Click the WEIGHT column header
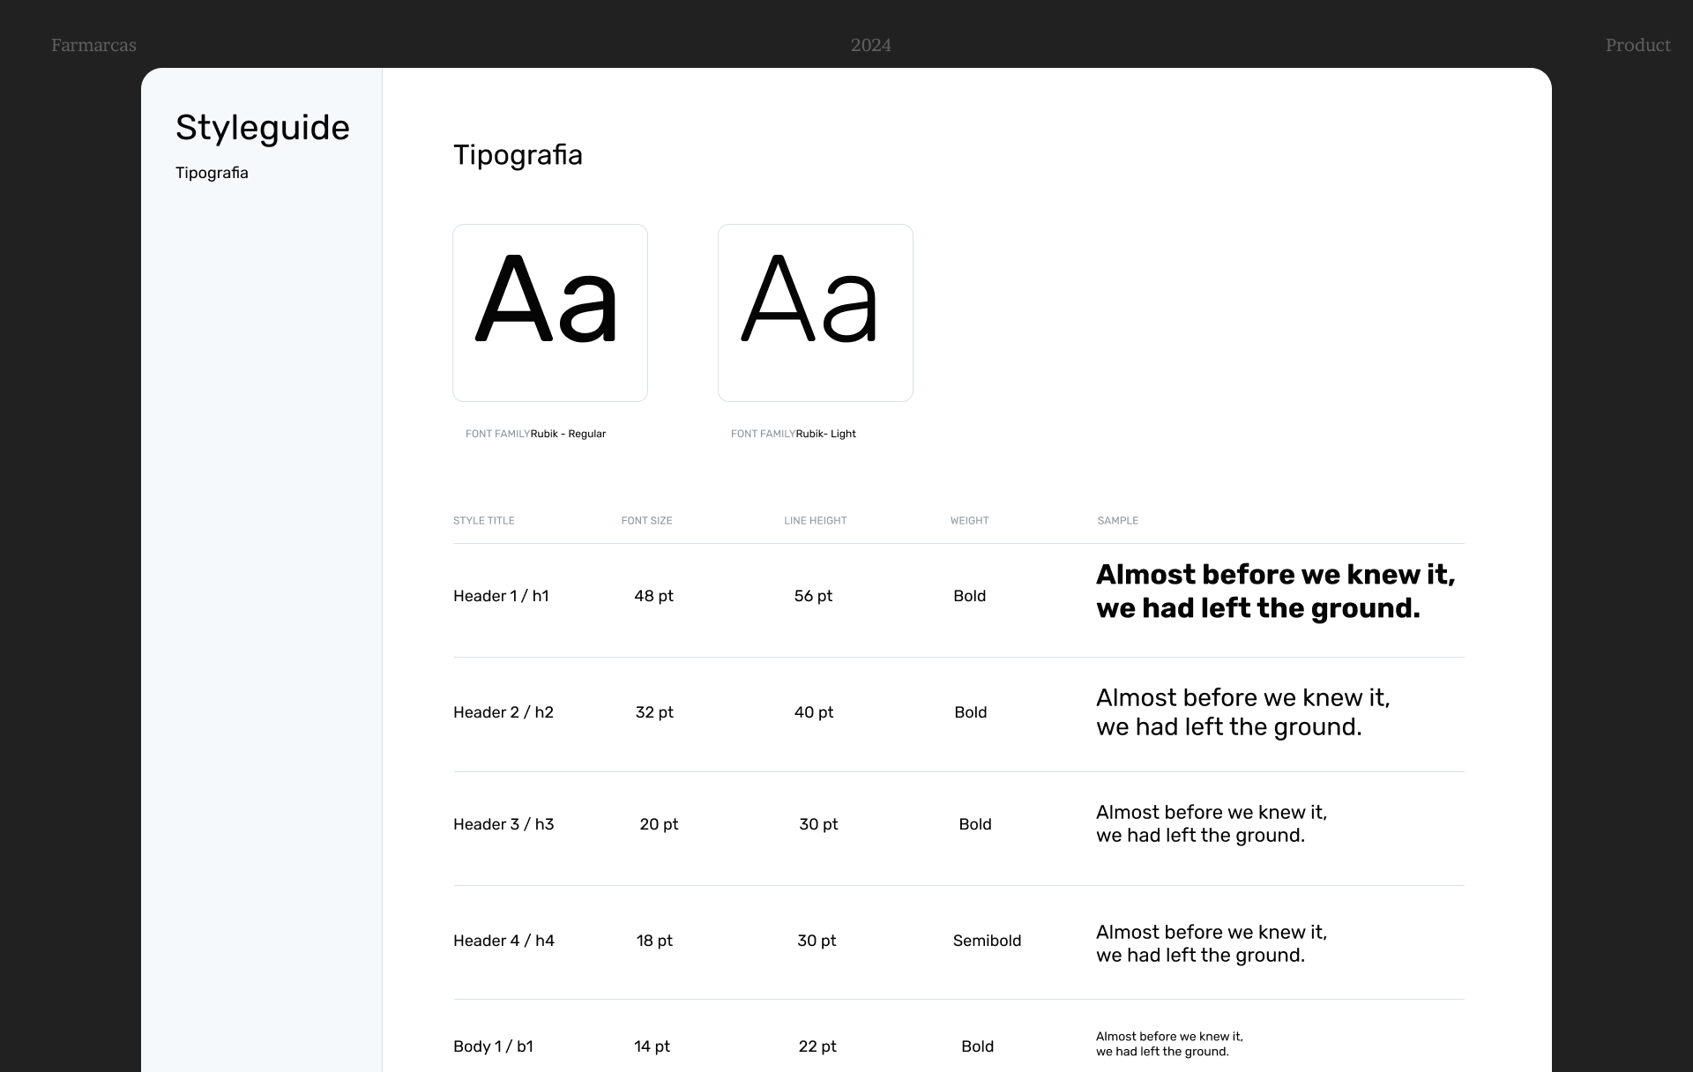 pos(969,521)
